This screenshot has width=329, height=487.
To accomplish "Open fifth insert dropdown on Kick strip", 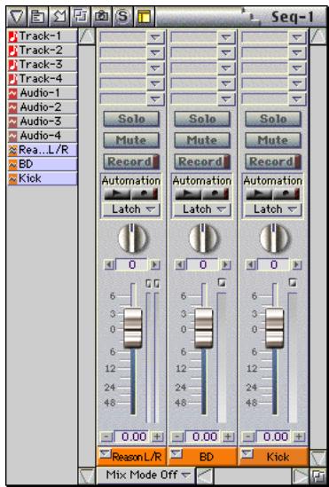I will click(297, 99).
